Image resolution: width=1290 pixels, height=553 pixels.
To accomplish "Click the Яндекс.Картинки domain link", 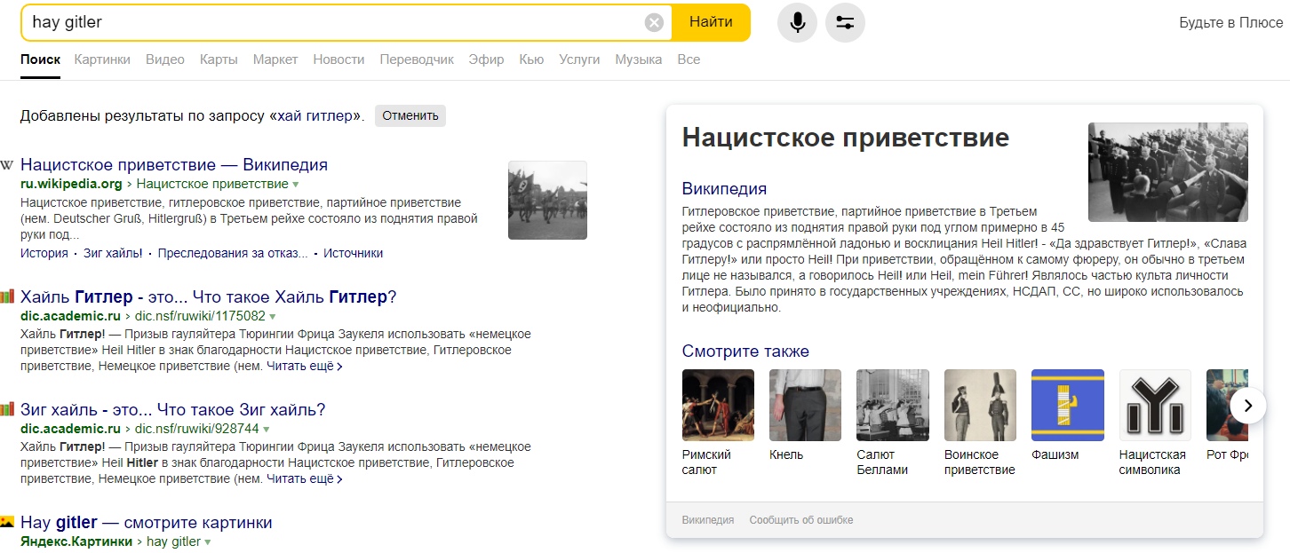I will click(76, 541).
